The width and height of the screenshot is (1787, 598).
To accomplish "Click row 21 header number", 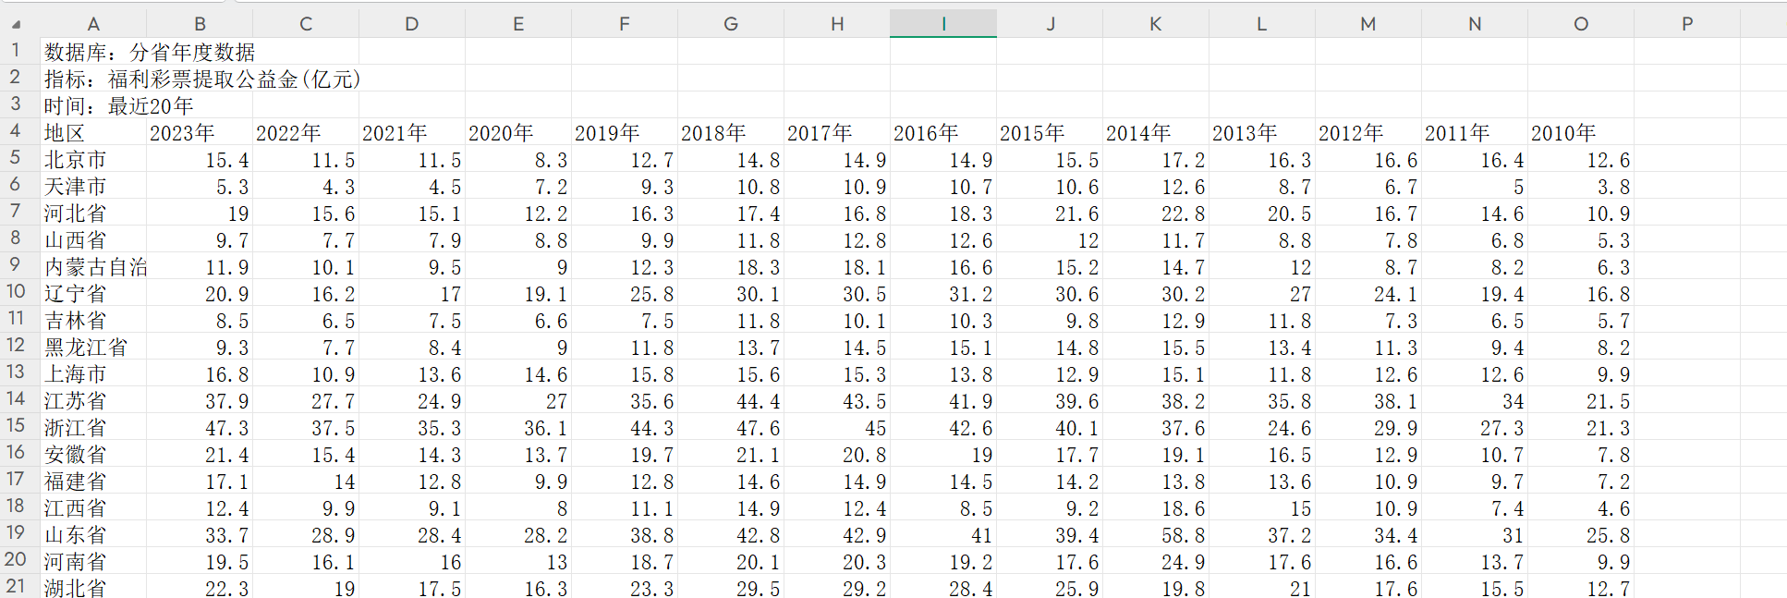I will 16,586.
